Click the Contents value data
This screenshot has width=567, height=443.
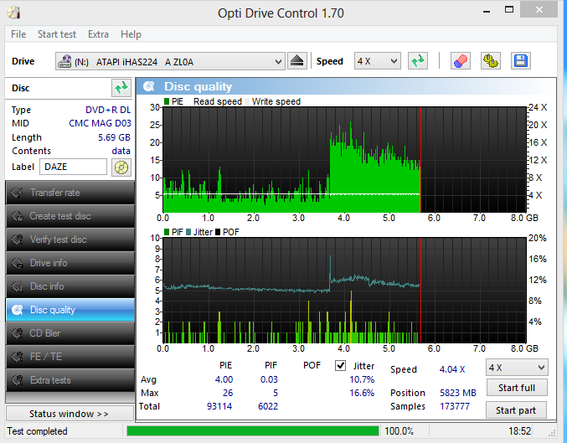[x=121, y=151]
